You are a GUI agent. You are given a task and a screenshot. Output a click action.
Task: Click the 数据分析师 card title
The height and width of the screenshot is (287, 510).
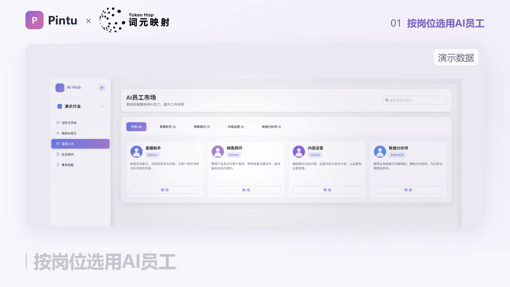pos(398,148)
